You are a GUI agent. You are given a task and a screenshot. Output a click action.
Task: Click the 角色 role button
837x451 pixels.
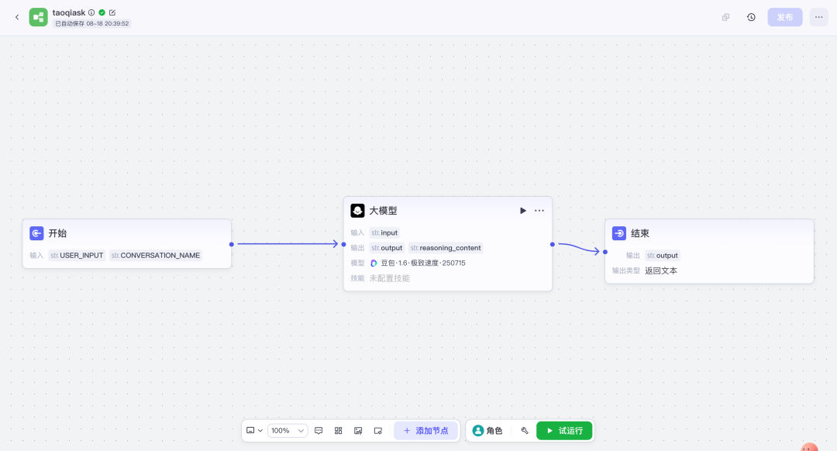487,430
